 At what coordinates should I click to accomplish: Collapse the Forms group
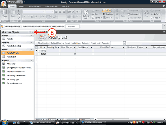coord(31,50)
